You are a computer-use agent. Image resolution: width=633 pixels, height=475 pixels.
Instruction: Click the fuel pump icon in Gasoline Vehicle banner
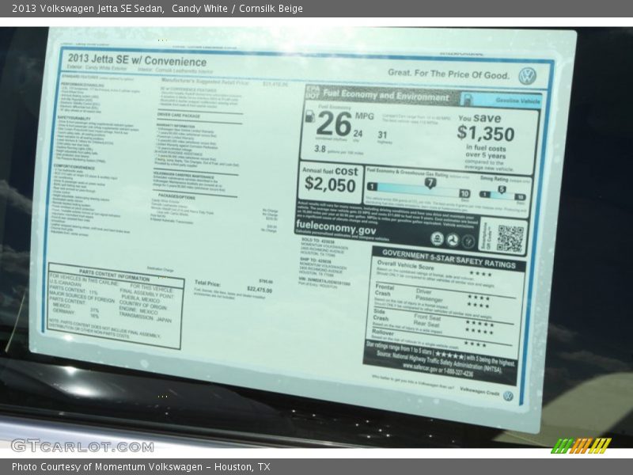coord(467,98)
